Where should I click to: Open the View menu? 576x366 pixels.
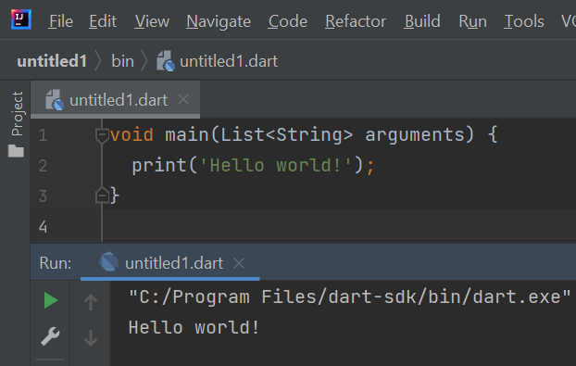[x=152, y=21]
